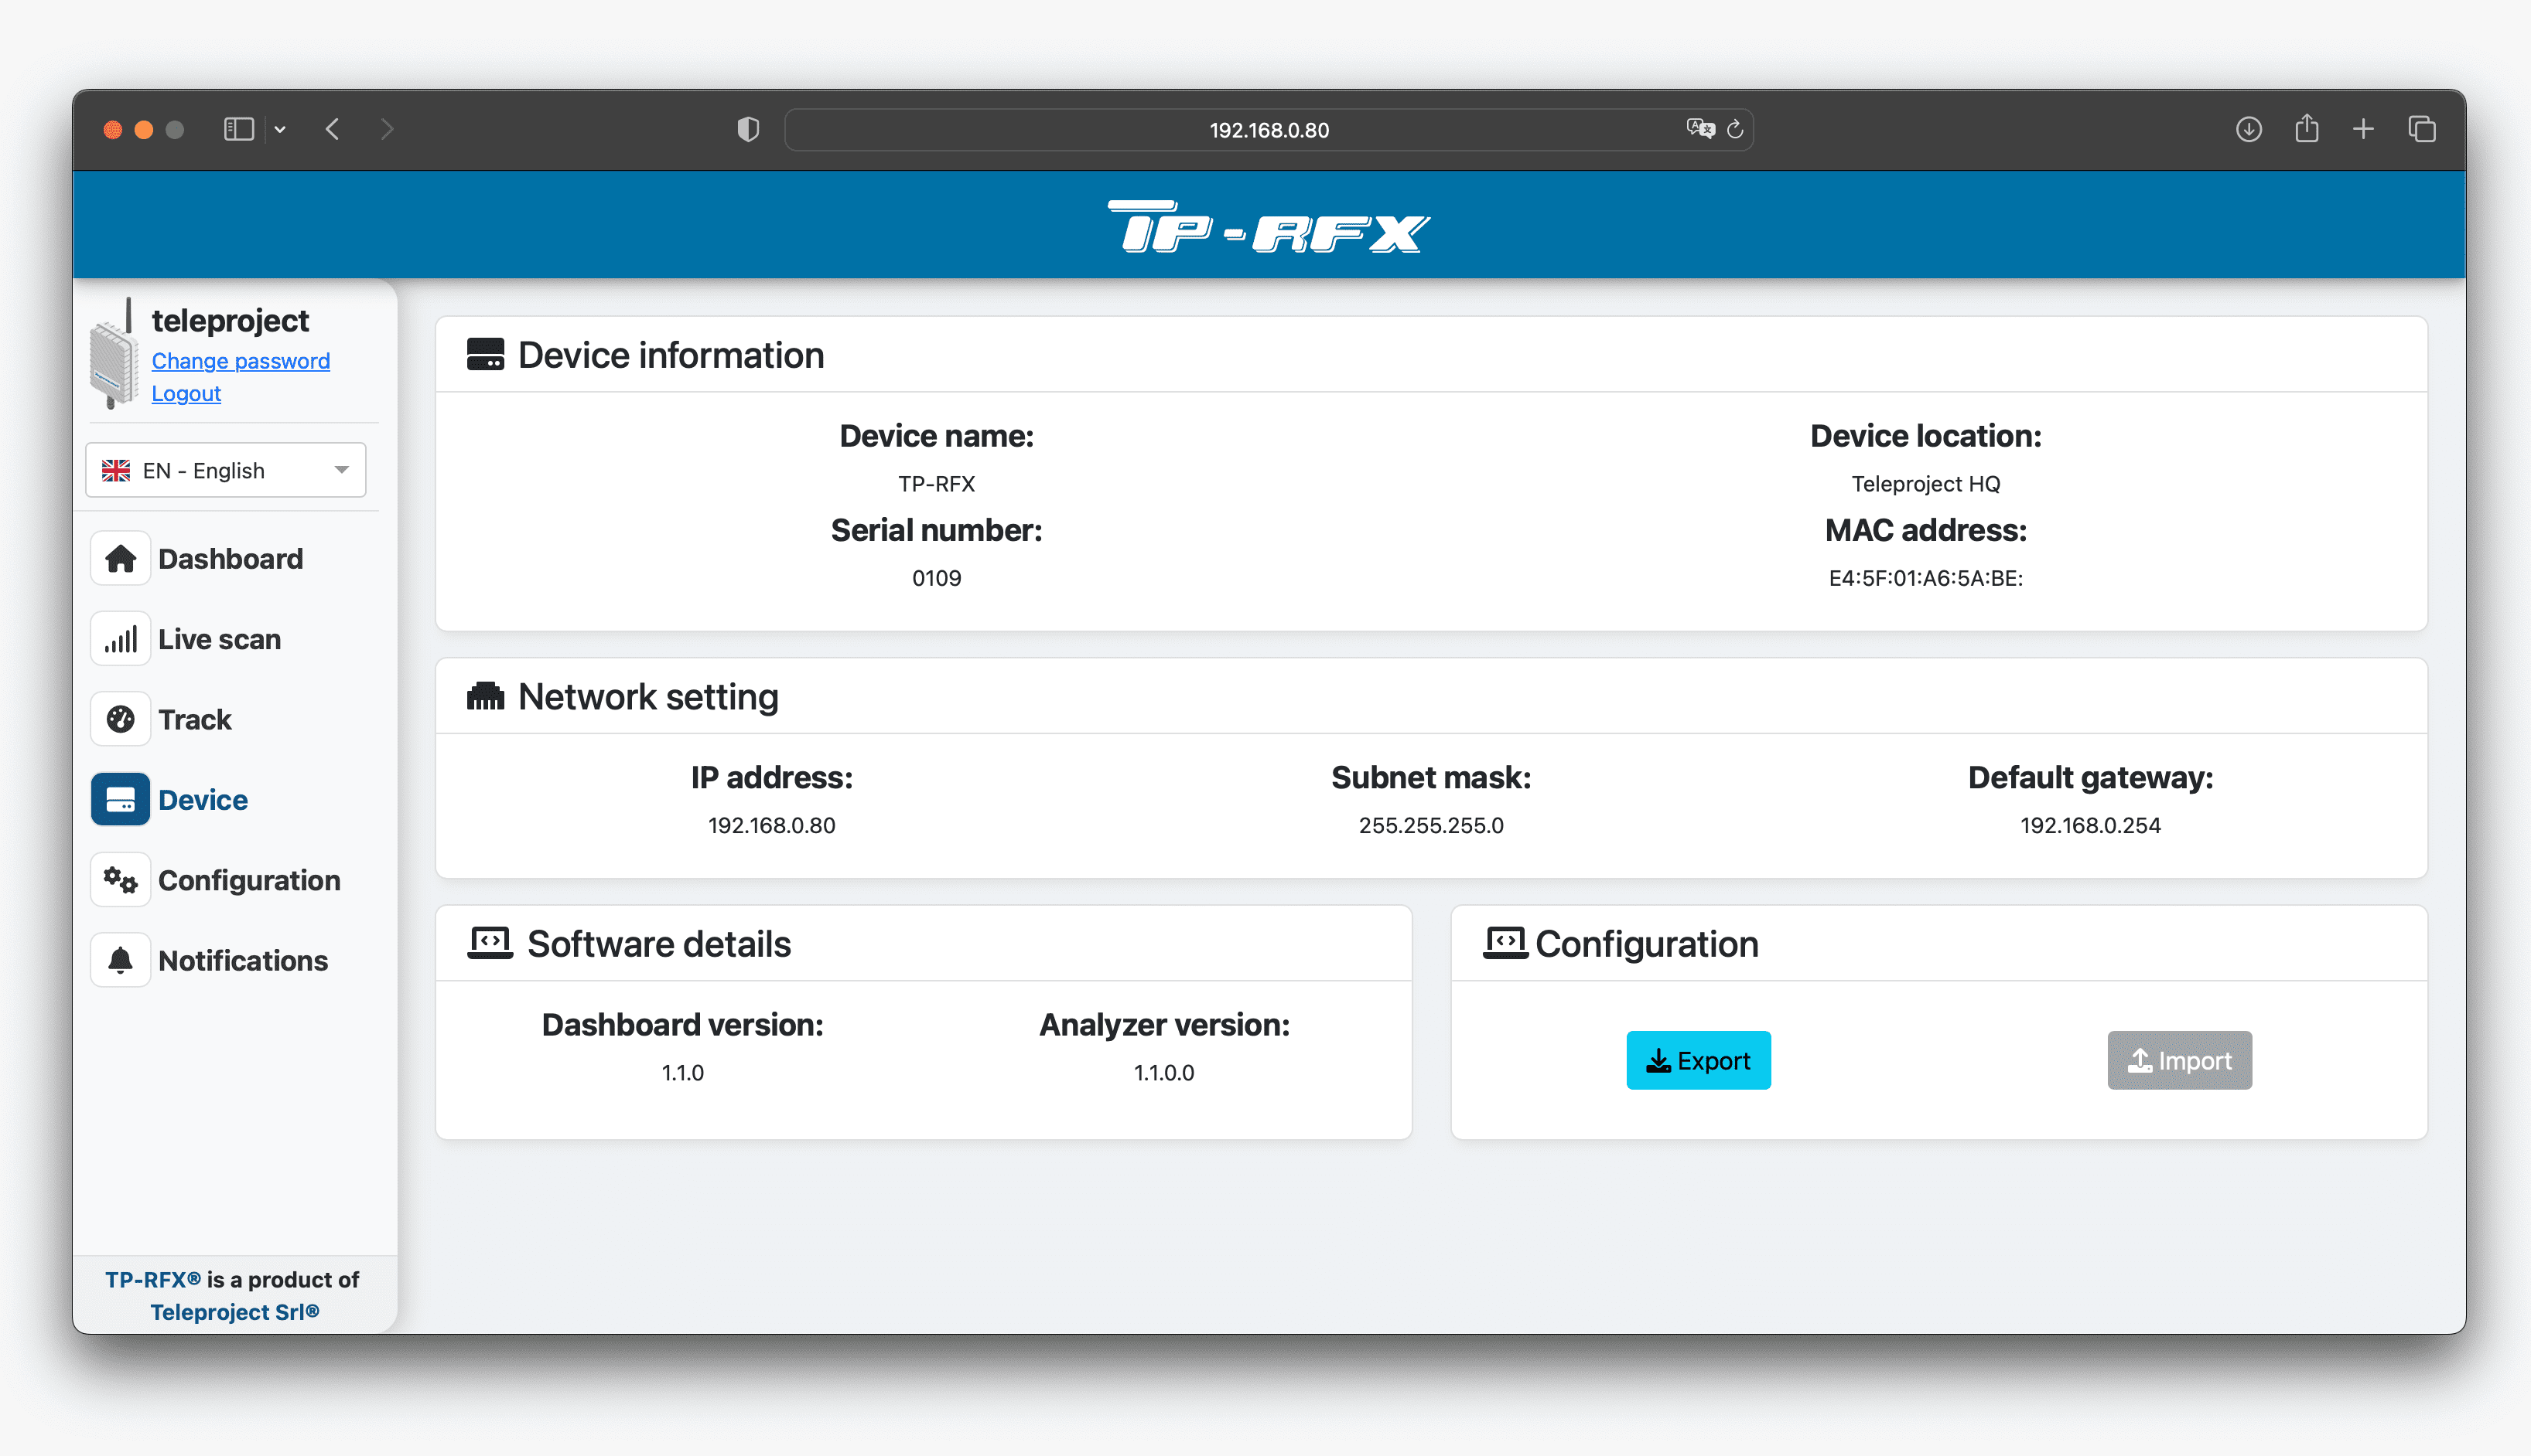Click the Teleproject Srl® footer link
The height and width of the screenshot is (1456, 2531).
click(235, 1311)
